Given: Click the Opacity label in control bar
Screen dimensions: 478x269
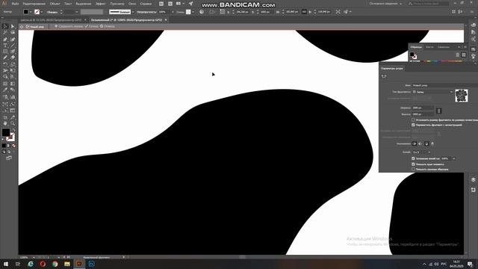Looking at the screenshot, I should point(146,12).
